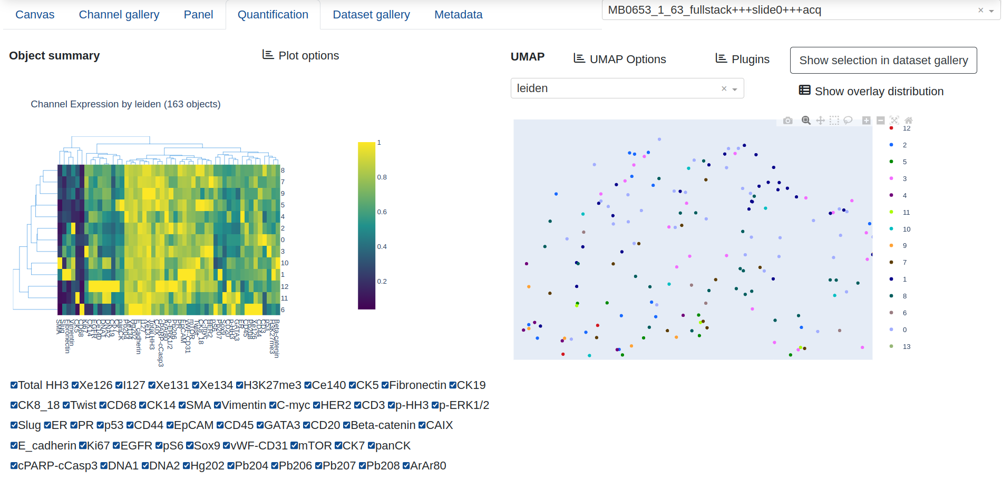
Task: Toggle the Vimentin channel checkbox
Action: pos(217,405)
